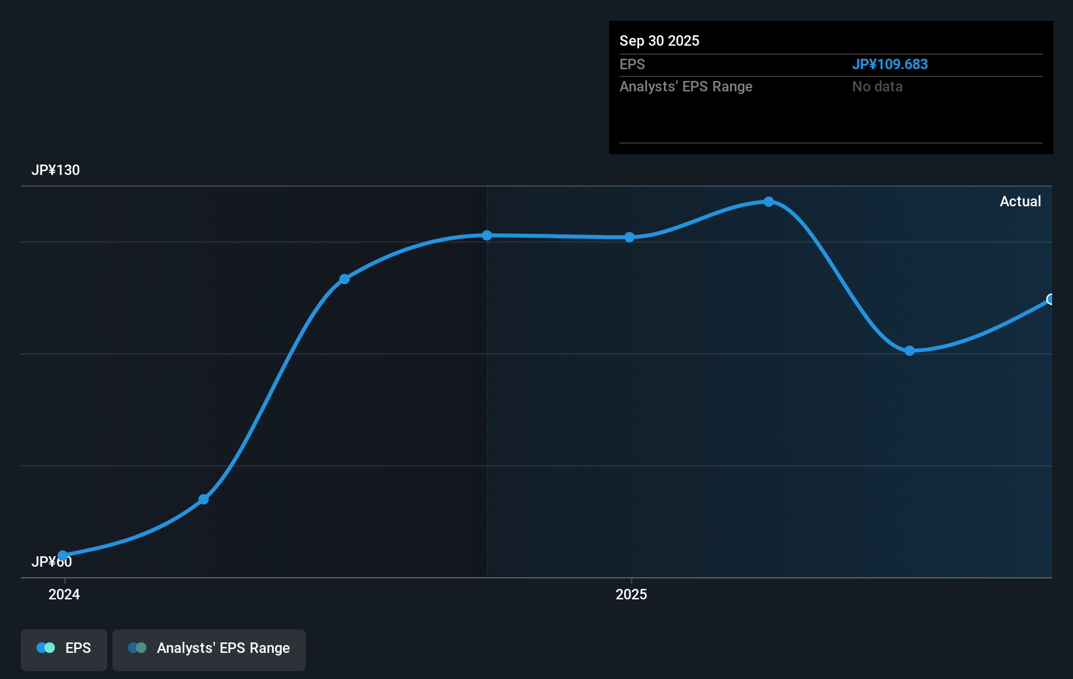Select the rightmost white data point marker
This screenshot has width=1073, height=679.
(x=1051, y=300)
